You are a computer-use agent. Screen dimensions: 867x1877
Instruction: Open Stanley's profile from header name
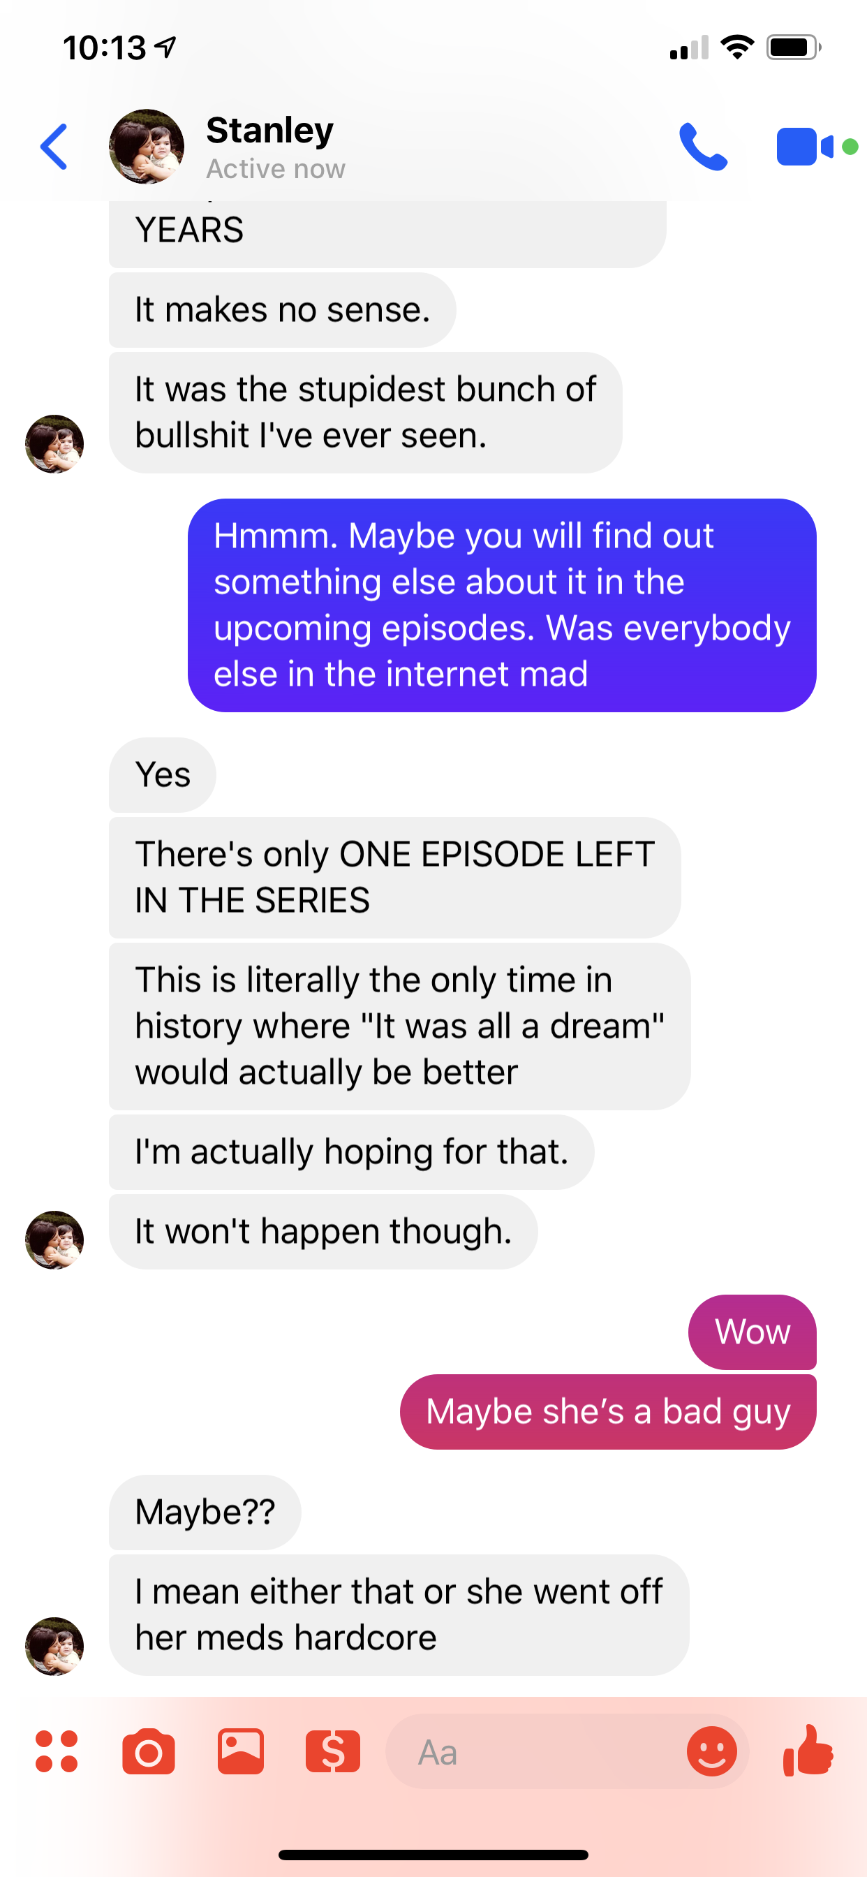269,130
